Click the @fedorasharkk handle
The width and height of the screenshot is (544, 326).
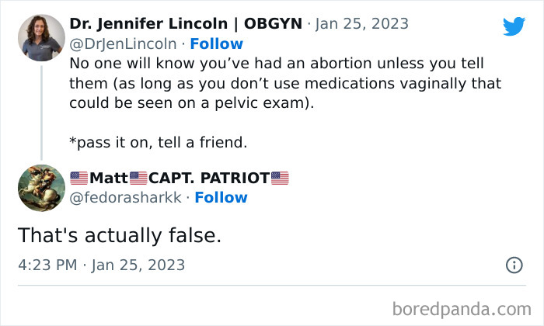(x=125, y=197)
